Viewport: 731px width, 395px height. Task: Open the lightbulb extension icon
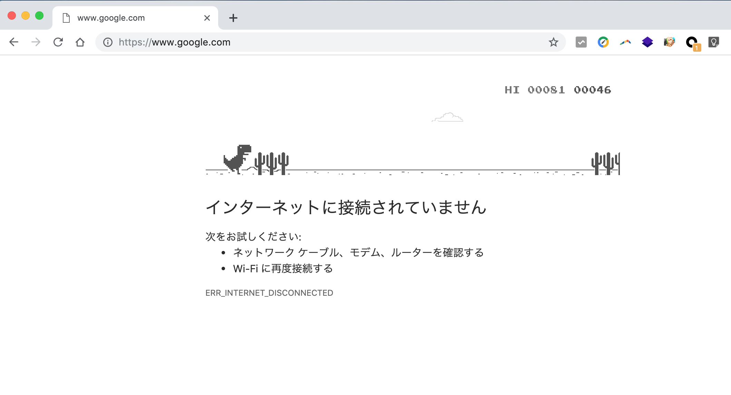tap(714, 42)
